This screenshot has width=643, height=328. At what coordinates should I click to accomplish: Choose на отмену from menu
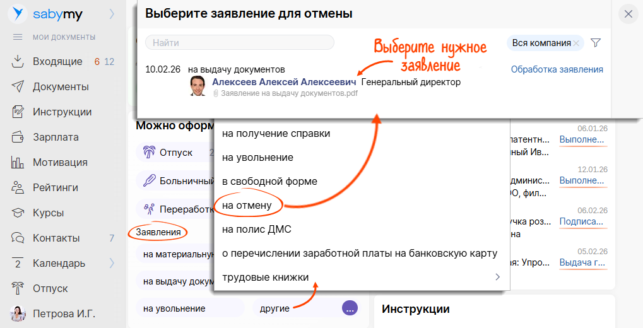click(247, 205)
